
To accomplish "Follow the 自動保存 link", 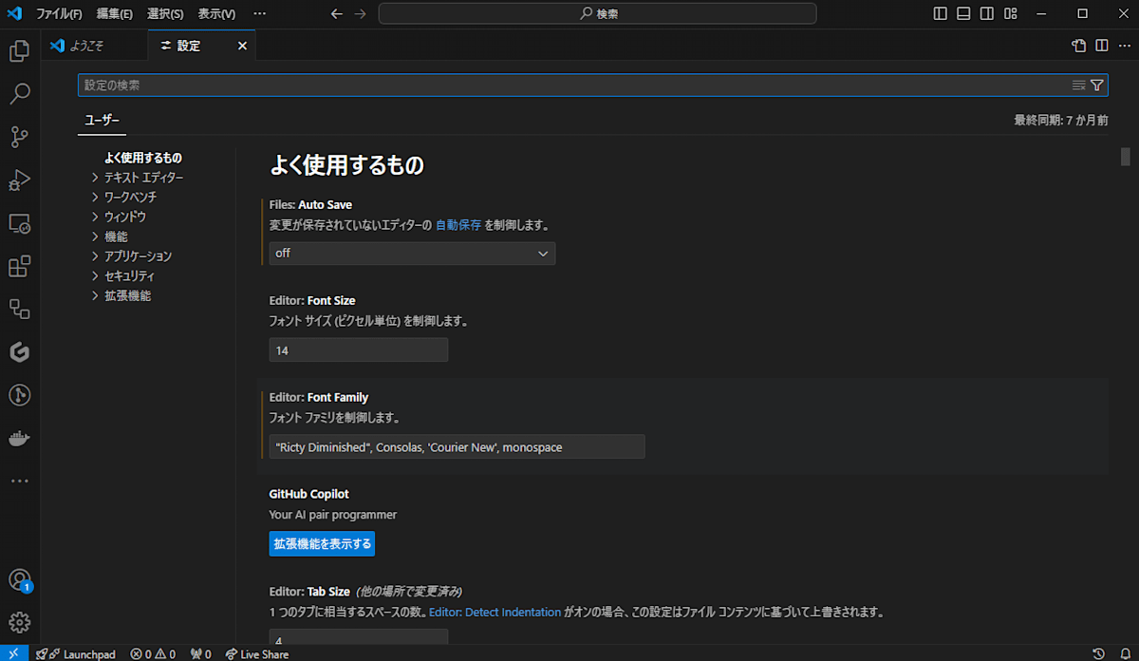I will 458,226.
